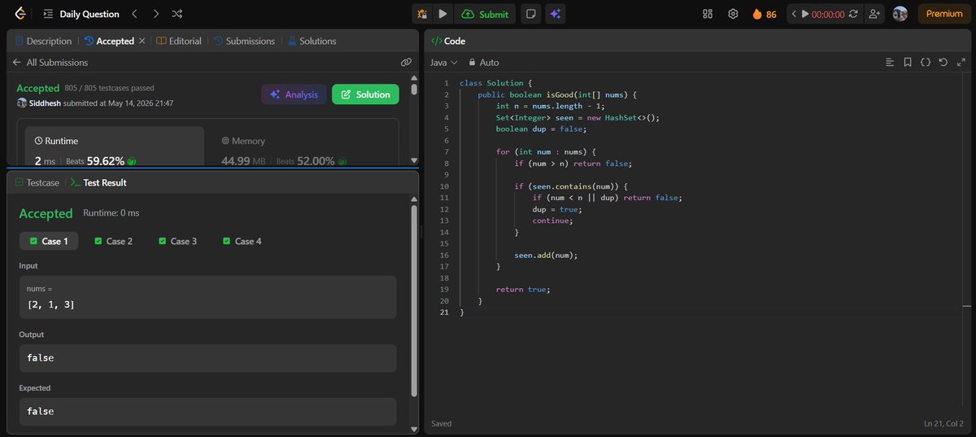Click the green Solution button
Viewport: 976px width, 437px height.
(x=365, y=94)
